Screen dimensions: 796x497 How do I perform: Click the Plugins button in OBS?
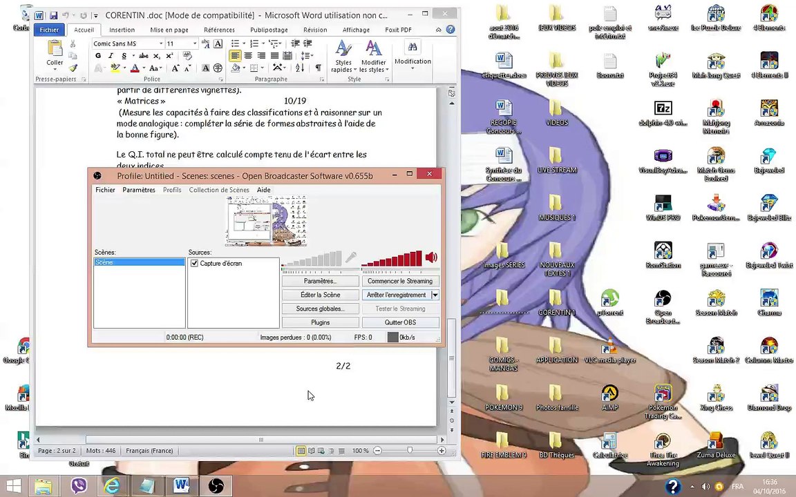click(x=321, y=322)
